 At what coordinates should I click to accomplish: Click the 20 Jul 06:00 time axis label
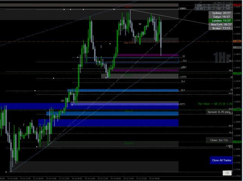[x=154, y=179]
